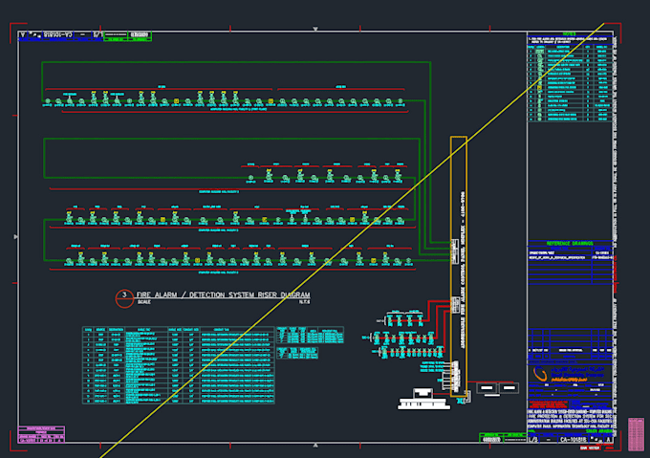Click the cyan cable schedule table
Screen dimensions: 650x458
[179, 365]
